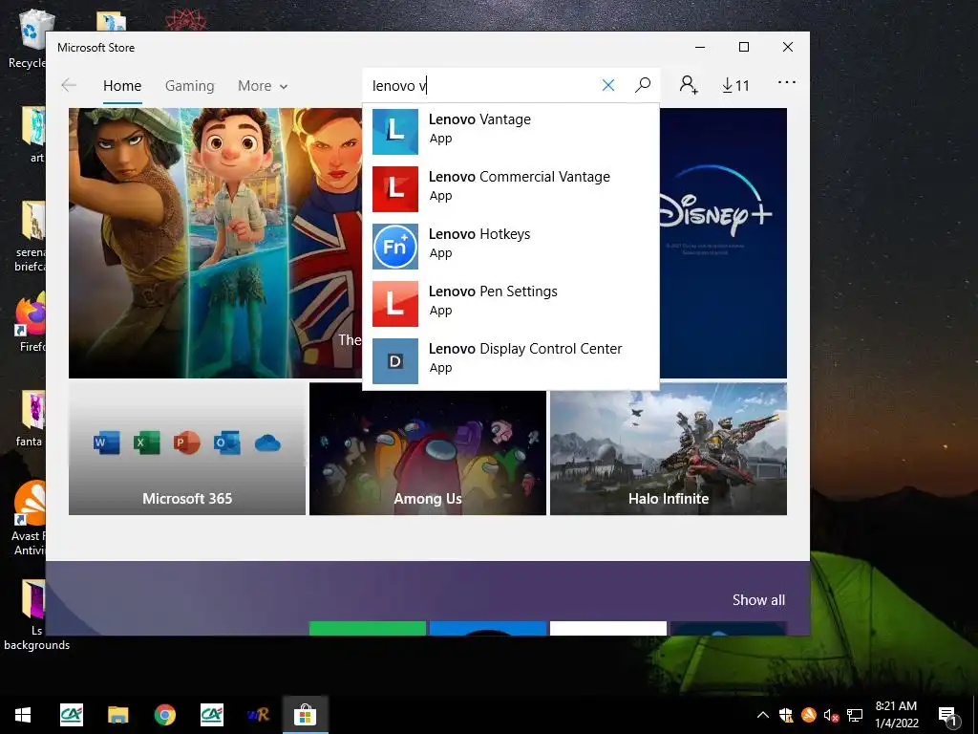
Task: Open the first CA taskbar icon
Action: (71, 715)
